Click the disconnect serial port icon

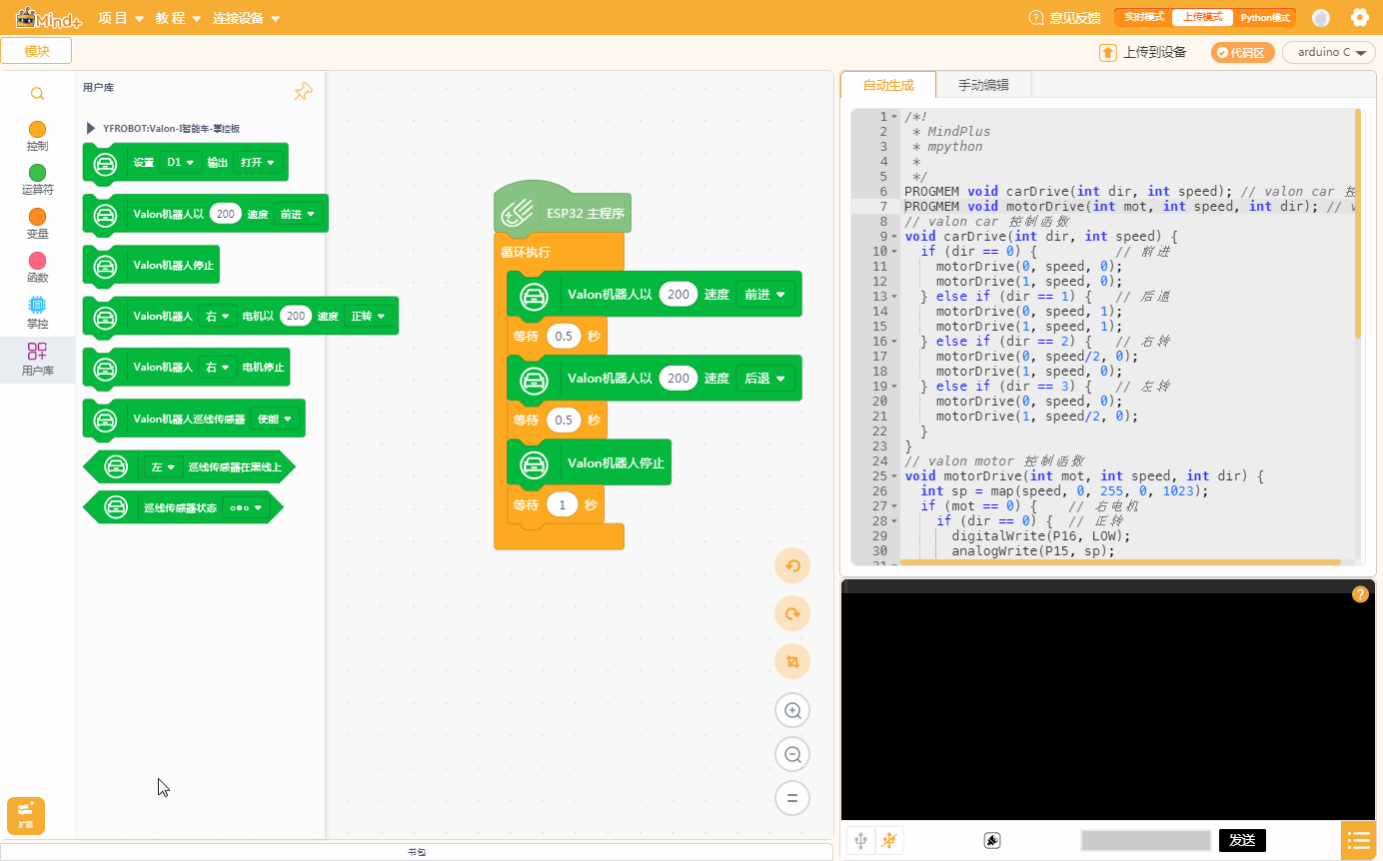click(889, 840)
